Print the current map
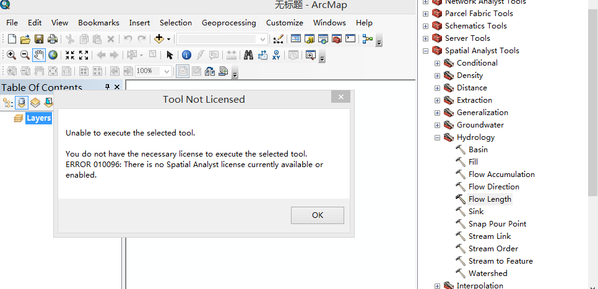The image size is (598, 289). pyautogui.click(x=52, y=39)
